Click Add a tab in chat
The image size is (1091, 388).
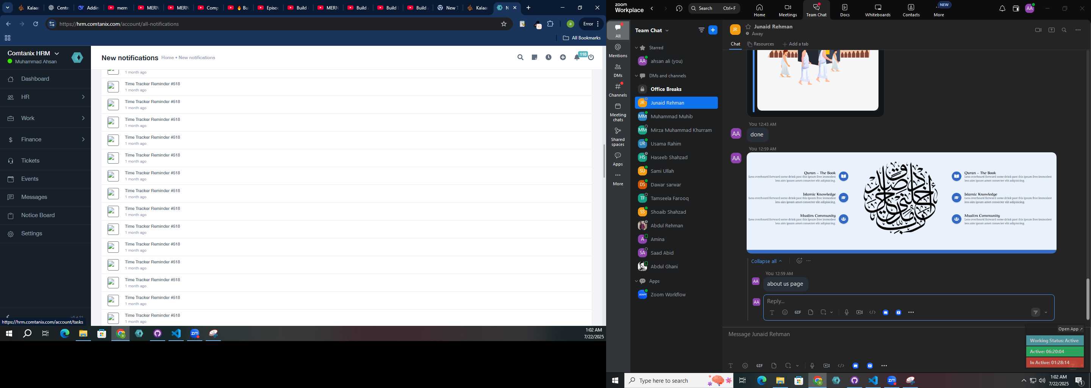(x=796, y=44)
